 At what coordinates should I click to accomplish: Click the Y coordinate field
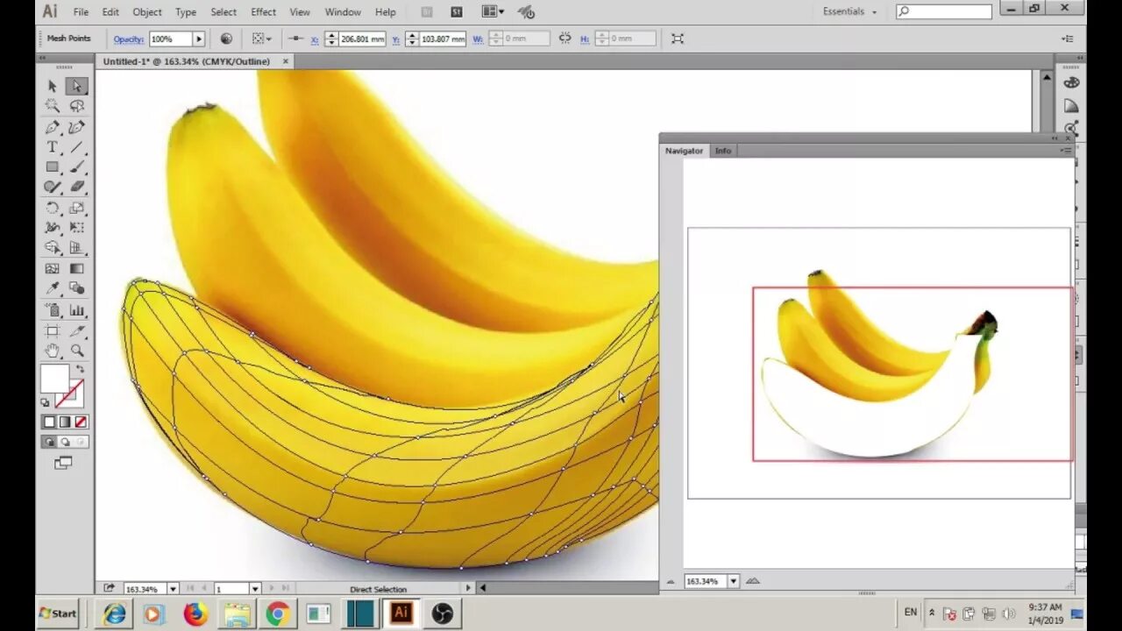tap(443, 39)
